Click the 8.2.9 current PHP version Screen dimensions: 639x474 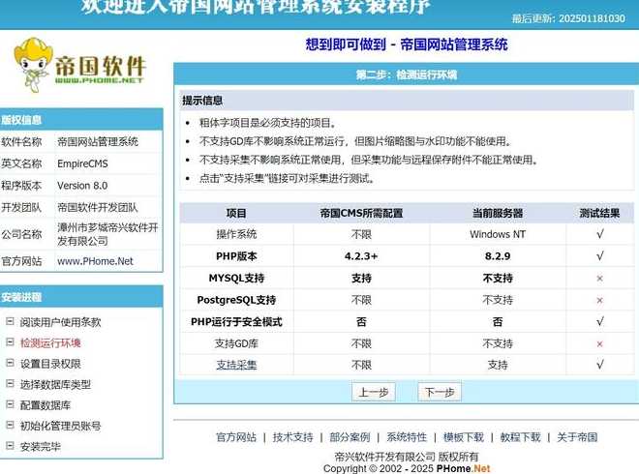click(x=498, y=256)
